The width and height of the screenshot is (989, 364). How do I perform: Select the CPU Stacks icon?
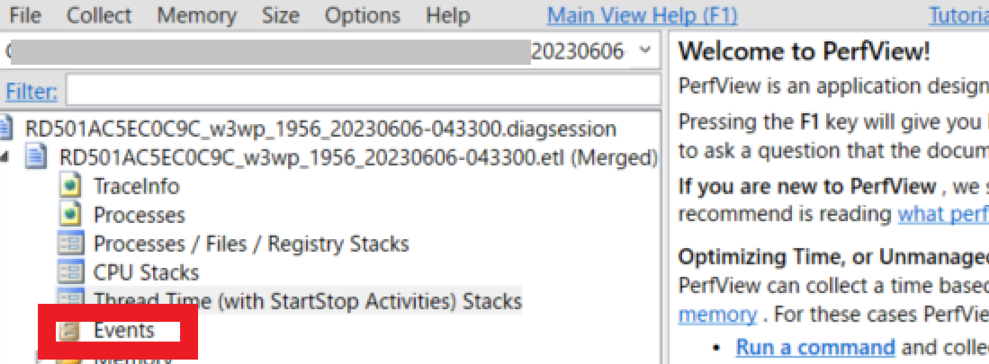[x=70, y=272]
